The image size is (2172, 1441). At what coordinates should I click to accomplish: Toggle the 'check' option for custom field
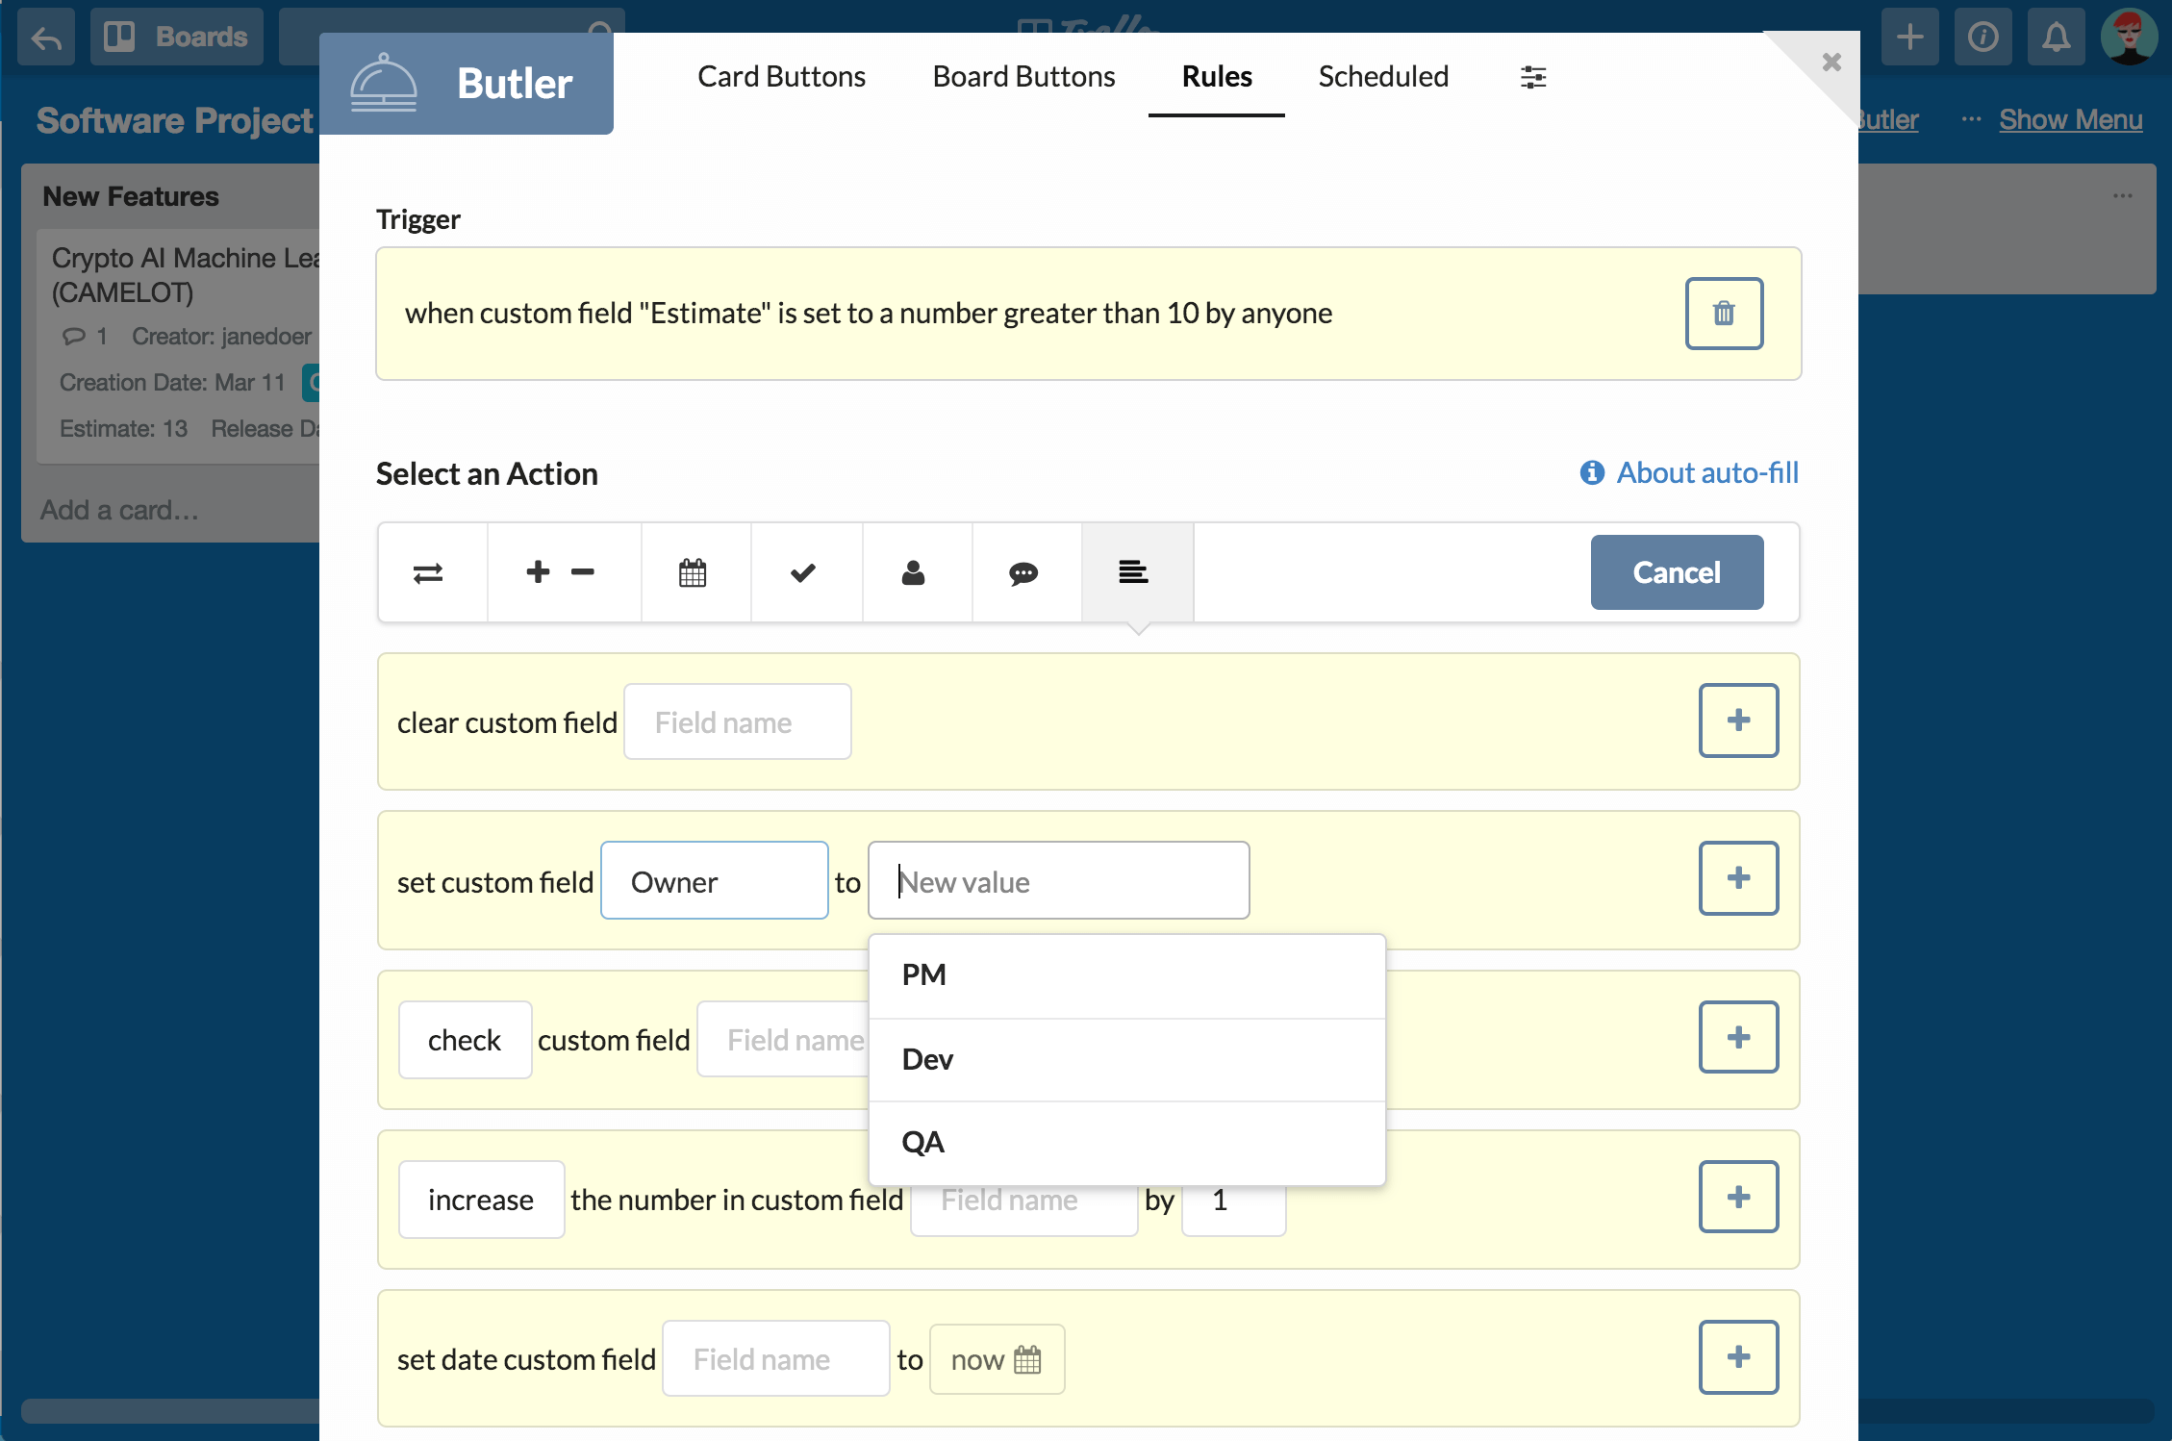465,1040
